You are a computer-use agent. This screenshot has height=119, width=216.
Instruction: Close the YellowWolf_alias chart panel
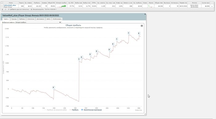point(145,14)
